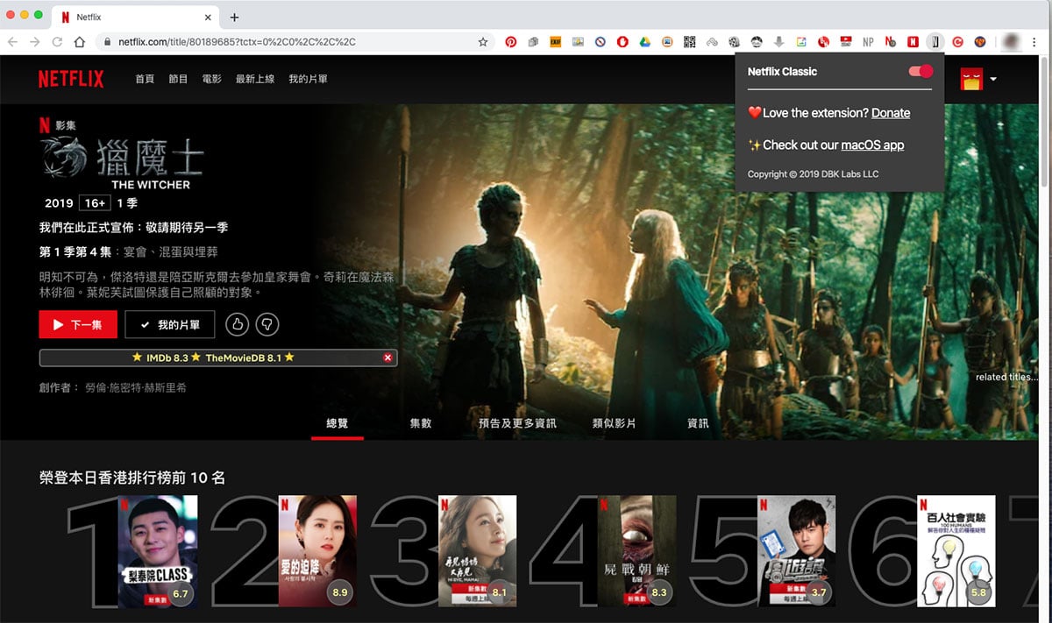This screenshot has height=623, width=1052.
Task: Play the next episode with 下一集
Action: (78, 324)
